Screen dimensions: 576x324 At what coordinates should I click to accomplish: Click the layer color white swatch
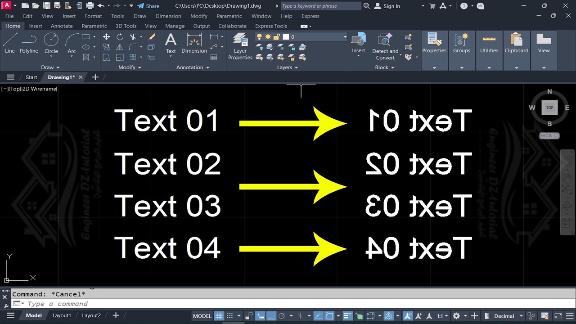[x=285, y=37]
